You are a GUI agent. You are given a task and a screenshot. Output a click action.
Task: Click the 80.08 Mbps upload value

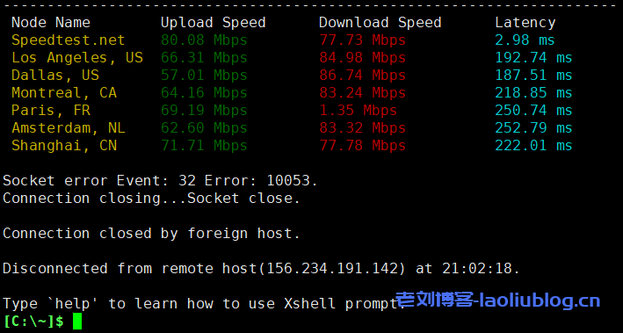(204, 40)
